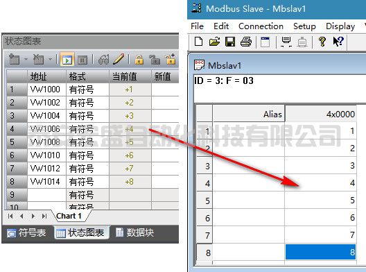The width and height of the screenshot is (366, 272).
Task: Click the read glasses icon in chart toolbar
Action: 103,60
